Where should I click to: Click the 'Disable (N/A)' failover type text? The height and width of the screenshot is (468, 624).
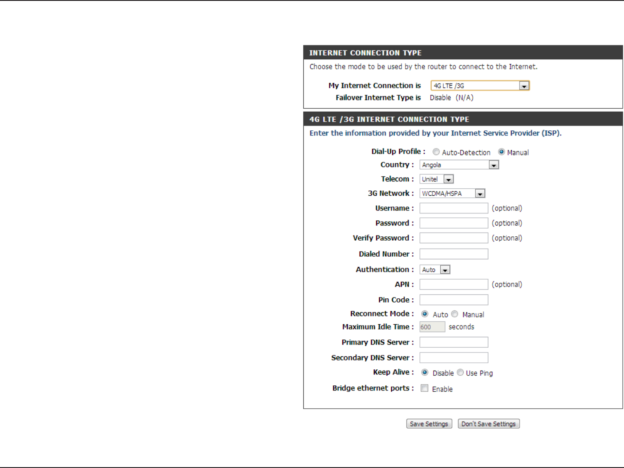[452, 98]
